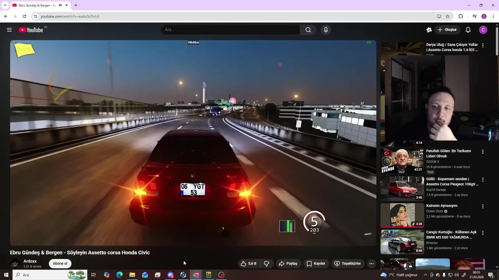Open the Fetullah Gülen video thumbnail
Screen dimensions: 499x280
[402, 161]
